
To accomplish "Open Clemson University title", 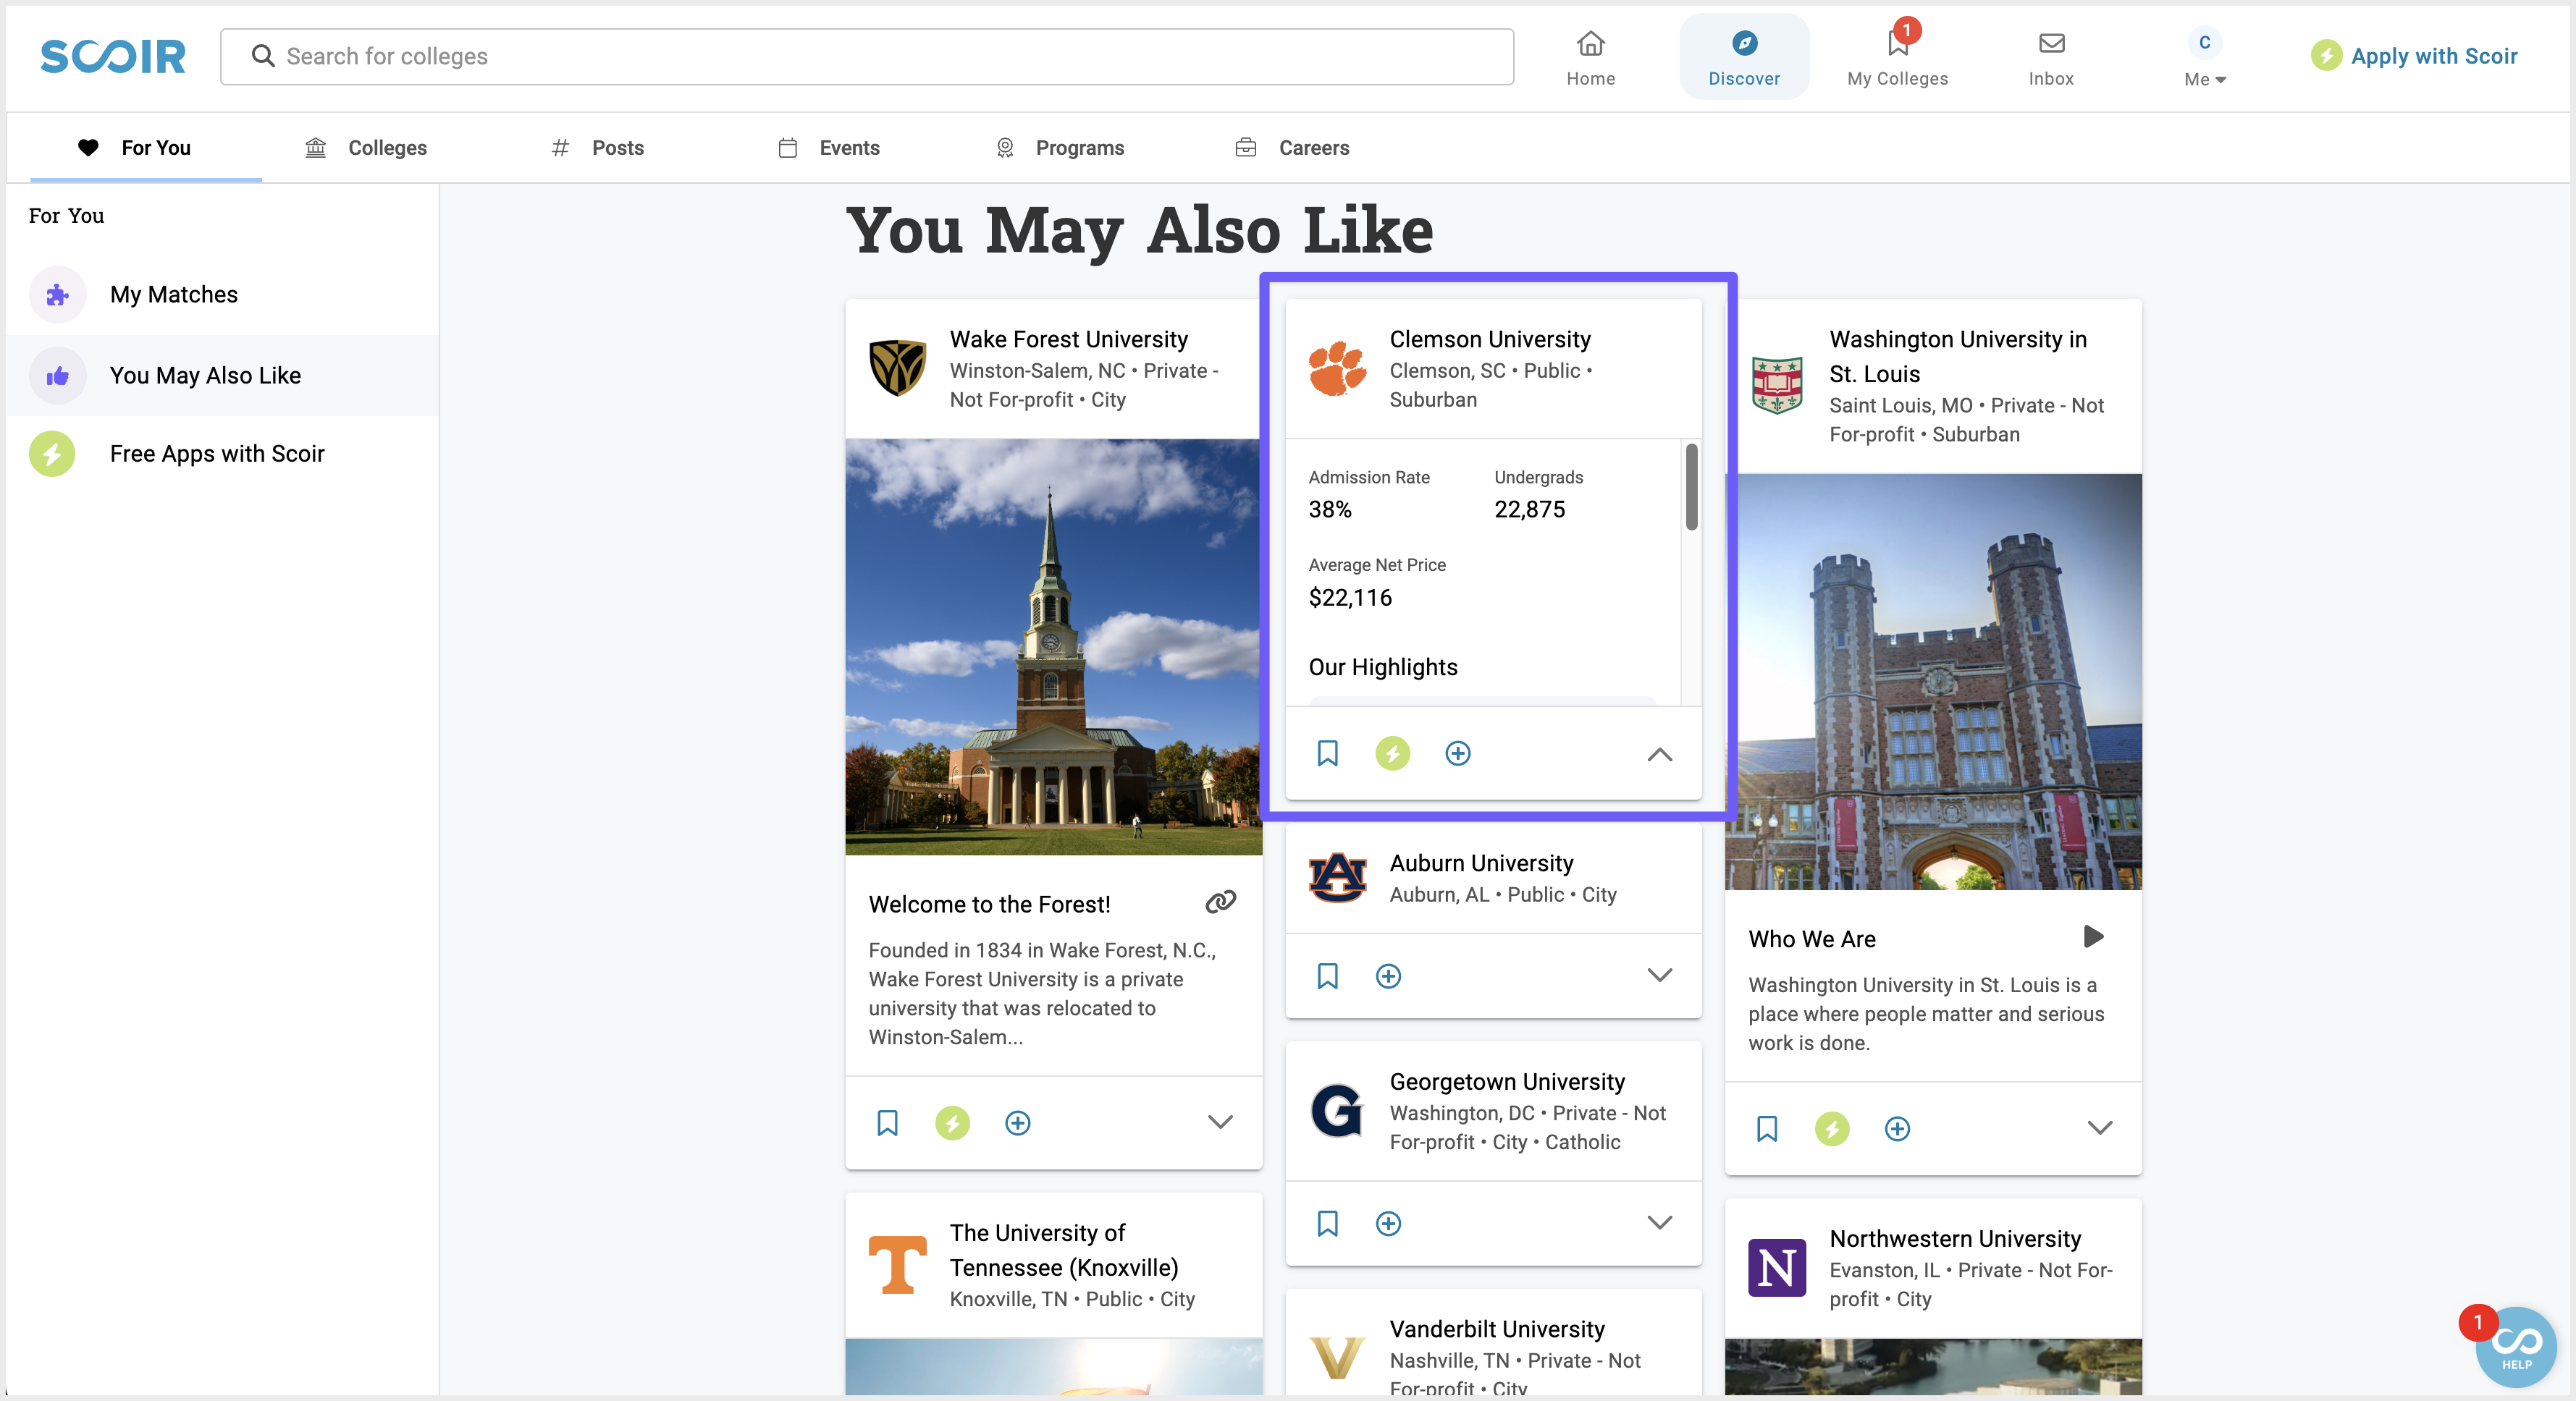I will [x=1490, y=340].
